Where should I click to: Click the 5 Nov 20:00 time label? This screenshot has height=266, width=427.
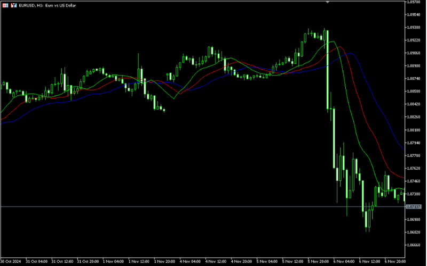coord(319,261)
